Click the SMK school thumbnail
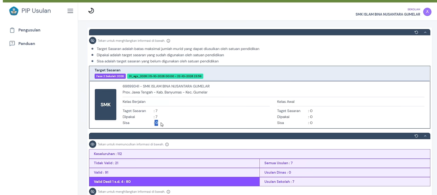This screenshot has height=195, width=437. (105, 105)
